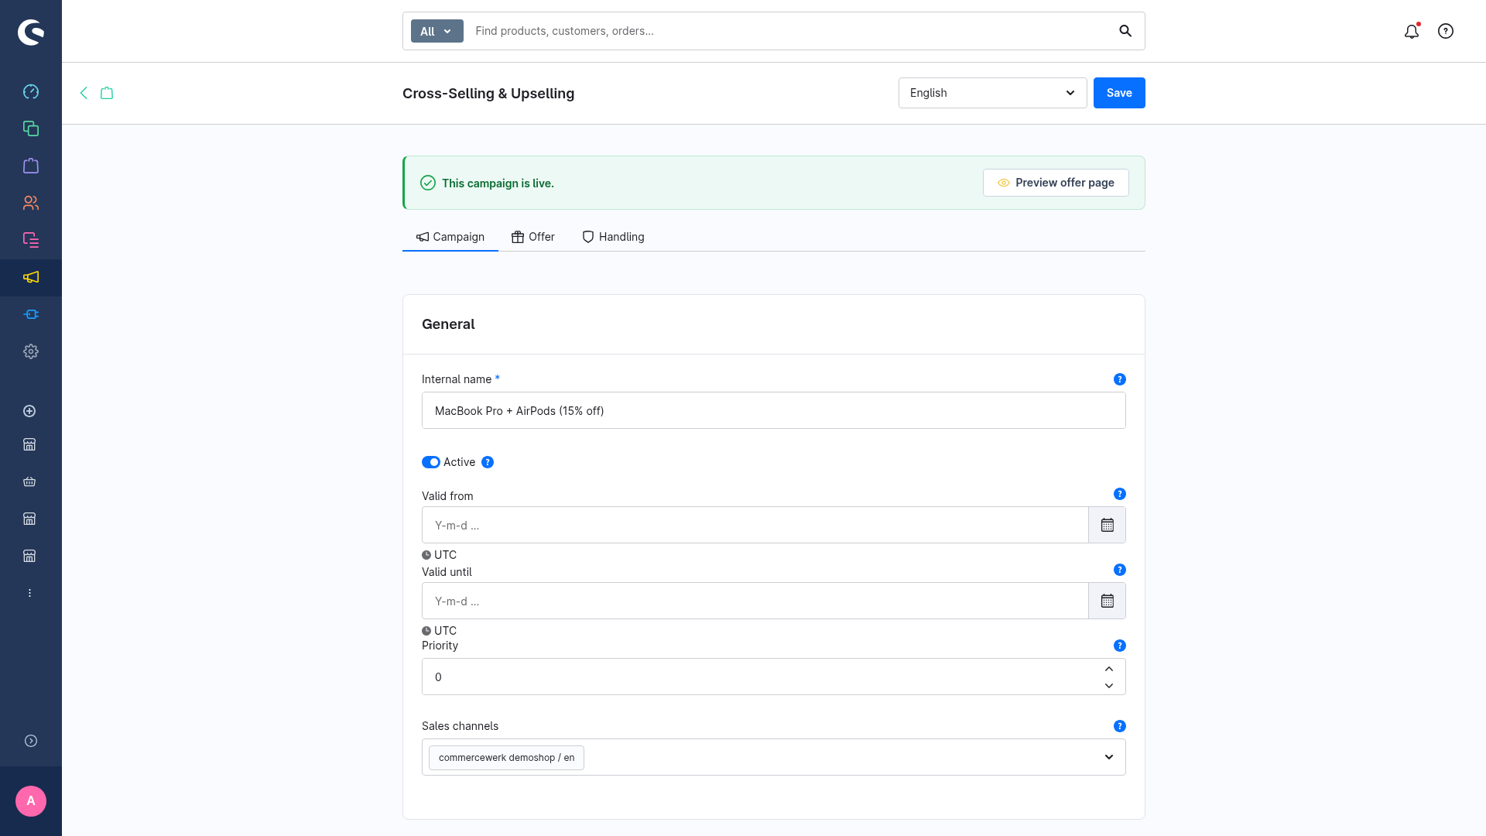The image size is (1486, 836).
Task: Open the Customers sidebar icon
Action: click(31, 203)
